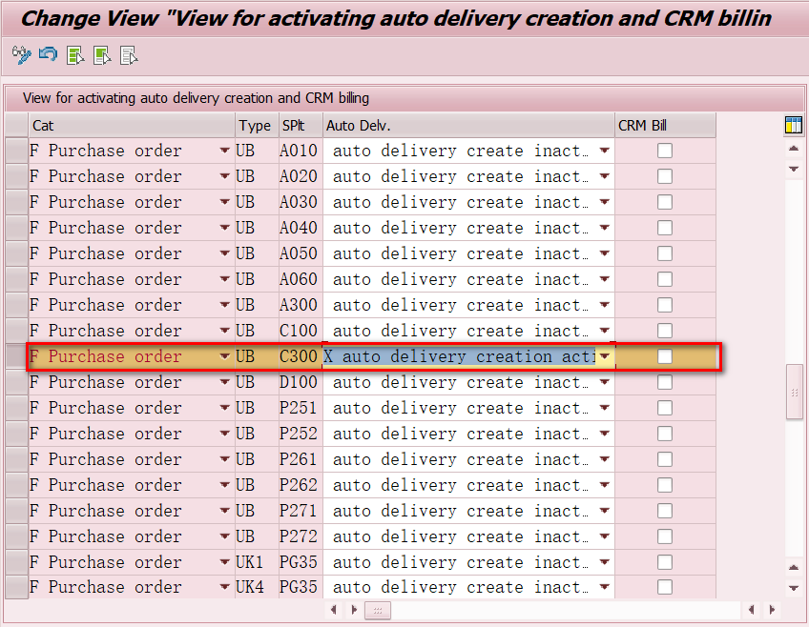This screenshot has width=809, height=627.
Task: Click the SPlt cell A060
Action: (x=299, y=279)
